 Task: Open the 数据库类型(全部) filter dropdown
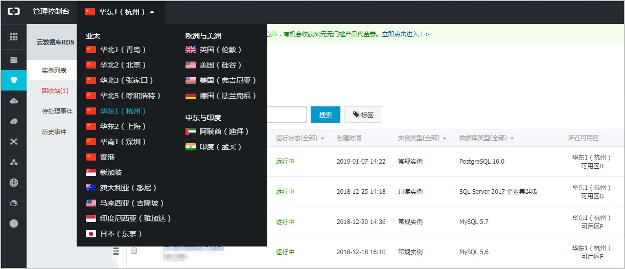coord(487,138)
